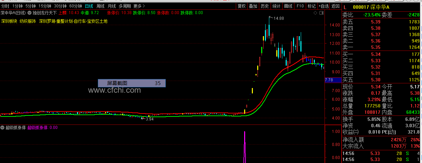Select the 买三 5.32 order row
The width and height of the screenshot is (422, 163).
click(x=381, y=67)
